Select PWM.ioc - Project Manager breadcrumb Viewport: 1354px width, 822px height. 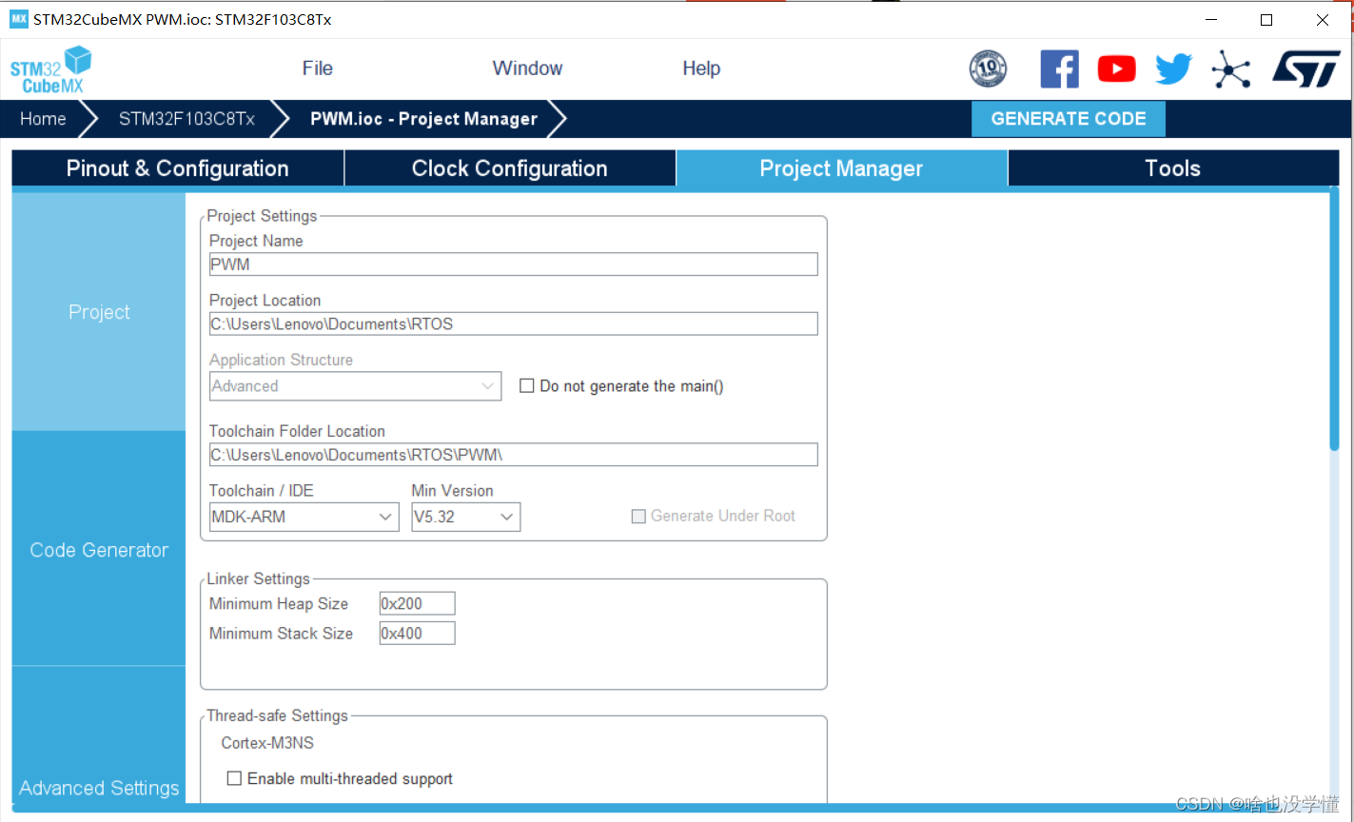coord(423,119)
